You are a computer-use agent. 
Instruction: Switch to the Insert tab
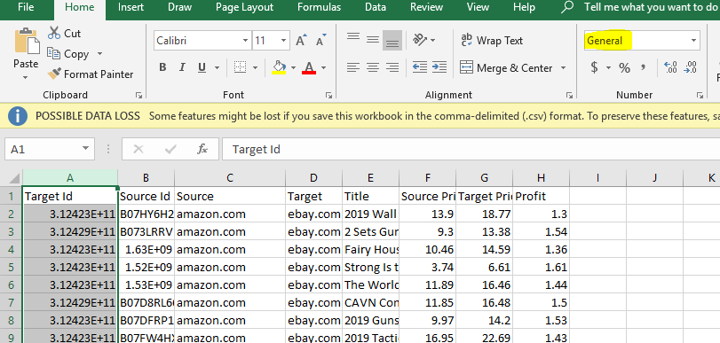pyautogui.click(x=131, y=7)
